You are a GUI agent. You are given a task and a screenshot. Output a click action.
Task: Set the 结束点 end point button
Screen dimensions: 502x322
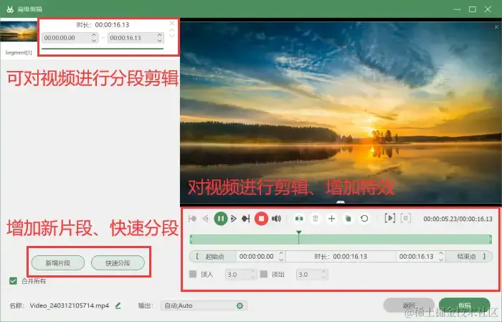click(x=469, y=257)
